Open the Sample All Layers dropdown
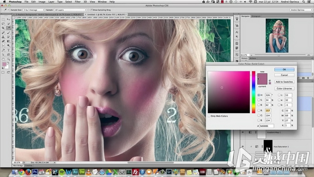The width and height of the screenshot is (314, 177). coord(71,10)
